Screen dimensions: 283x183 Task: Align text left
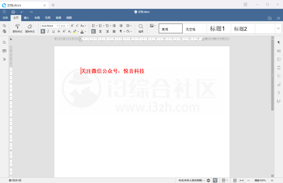[94, 32]
